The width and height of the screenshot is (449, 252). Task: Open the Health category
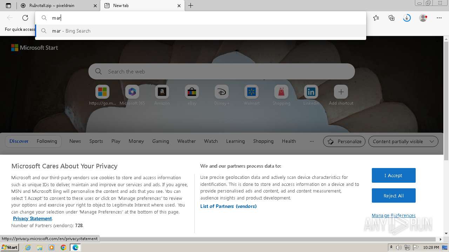pyautogui.click(x=289, y=141)
